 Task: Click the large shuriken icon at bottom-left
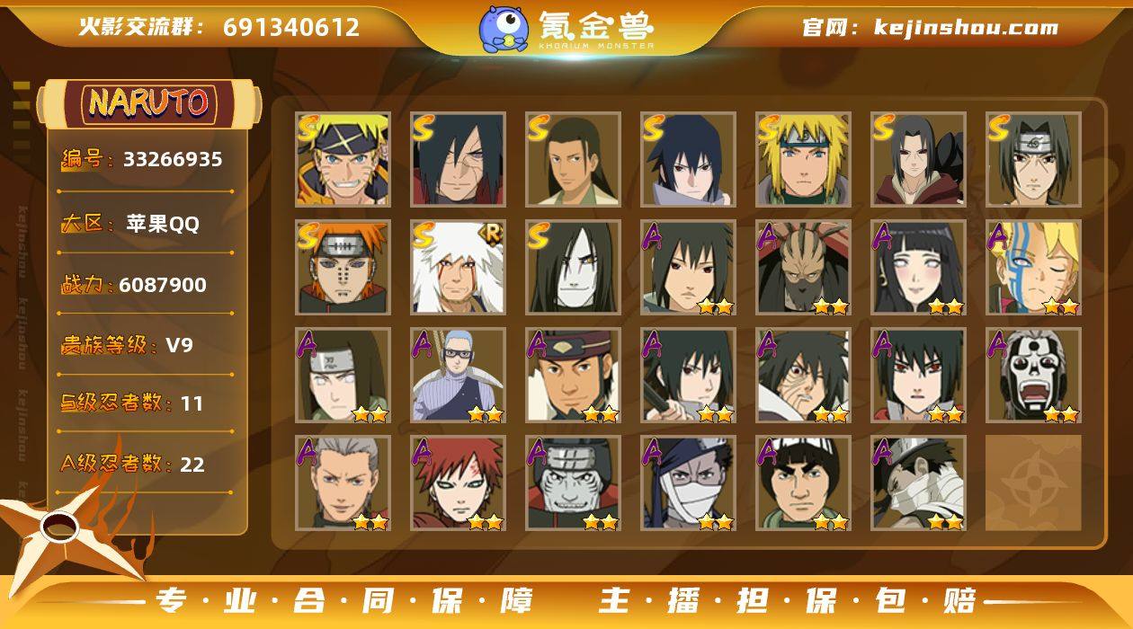point(67,532)
